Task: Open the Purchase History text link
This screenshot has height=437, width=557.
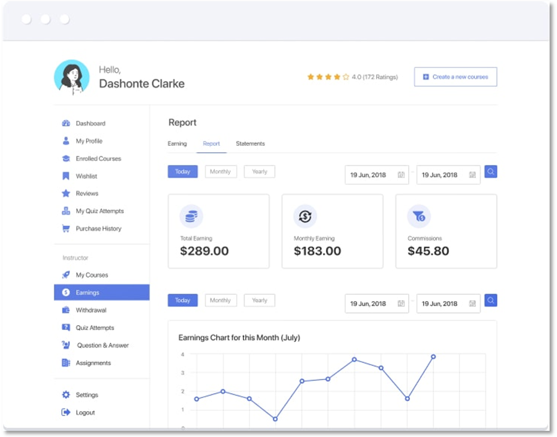Action: pos(98,228)
